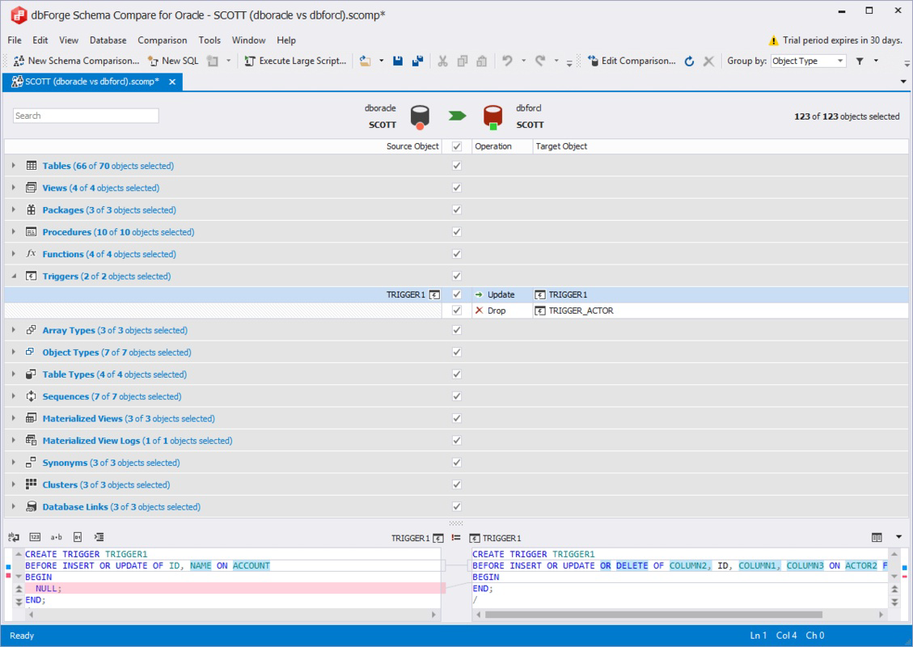
Task: Click the Trial period expires notice
Action: click(x=835, y=40)
